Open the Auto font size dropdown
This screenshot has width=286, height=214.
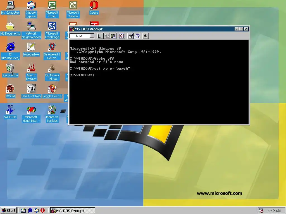[x=92, y=36]
